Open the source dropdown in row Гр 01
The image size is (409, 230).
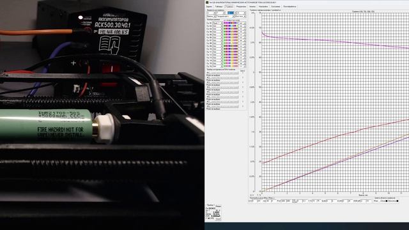point(217,23)
